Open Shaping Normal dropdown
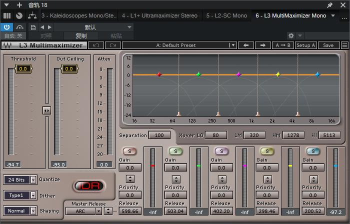 click(33, 211)
